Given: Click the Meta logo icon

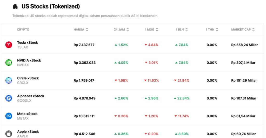Looking at the screenshot, I should (9, 116).
